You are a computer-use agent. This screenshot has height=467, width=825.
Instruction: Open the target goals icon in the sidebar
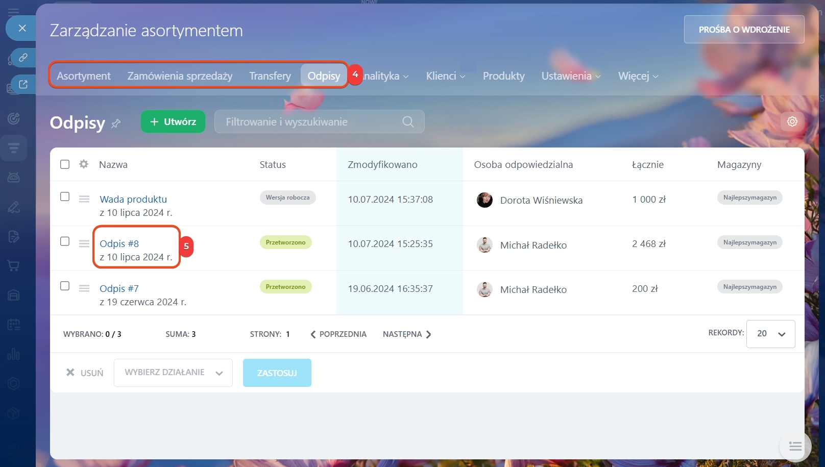pyautogui.click(x=14, y=118)
